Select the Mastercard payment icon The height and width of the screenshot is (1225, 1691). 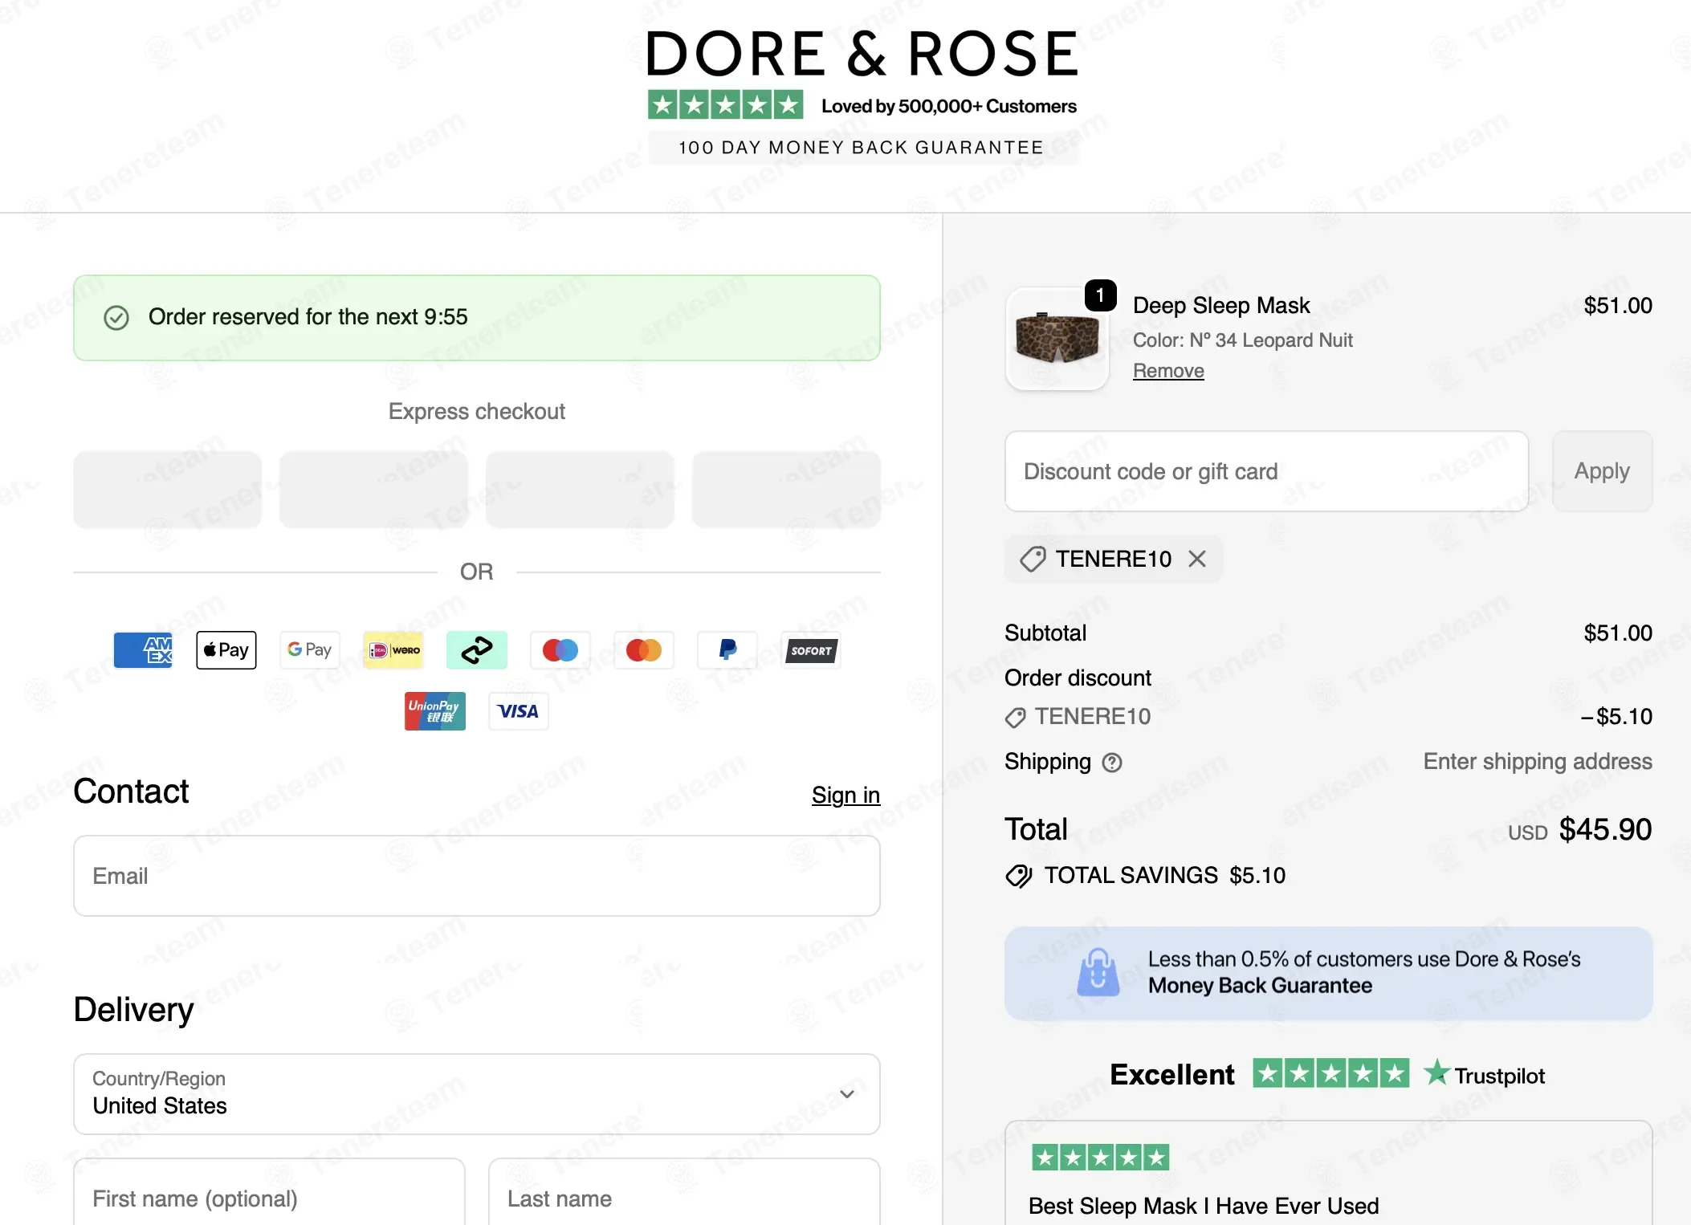click(x=644, y=650)
